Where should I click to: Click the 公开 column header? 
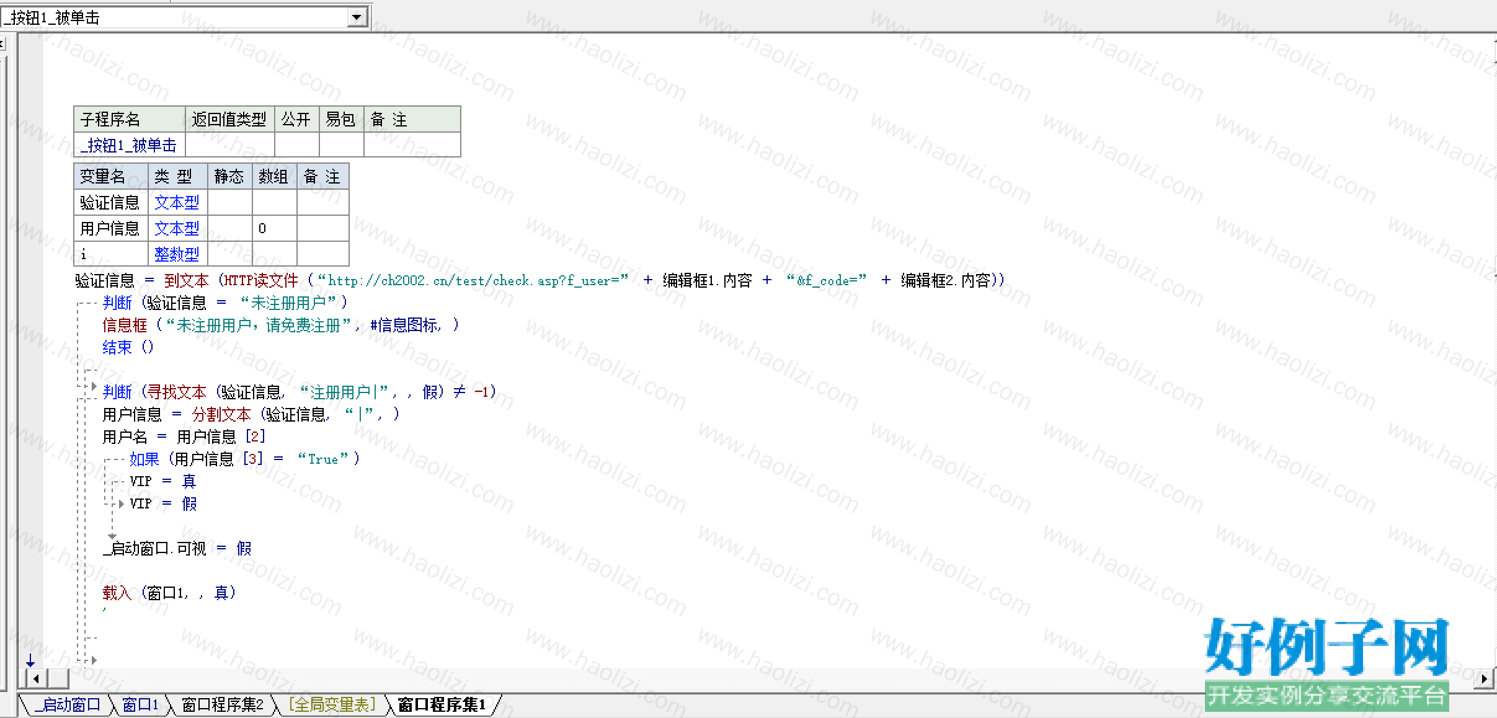point(296,119)
